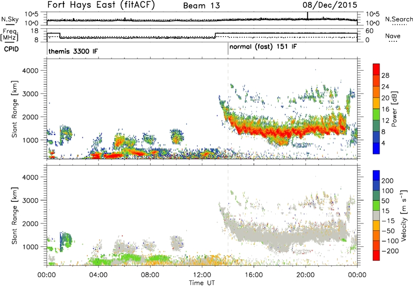Click the '12:00' time axis tick label
The image size is (413, 286).
pos(202,275)
